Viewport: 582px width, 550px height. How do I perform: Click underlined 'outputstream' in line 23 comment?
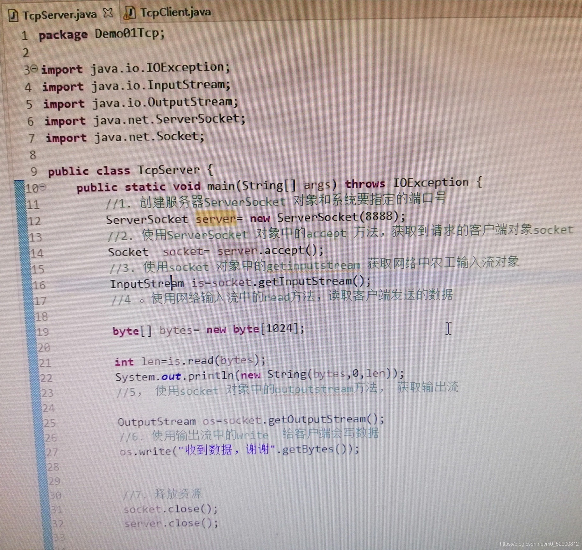[314, 389]
